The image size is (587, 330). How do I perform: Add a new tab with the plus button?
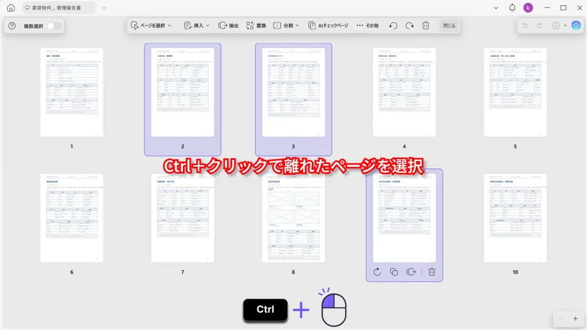pos(104,7)
